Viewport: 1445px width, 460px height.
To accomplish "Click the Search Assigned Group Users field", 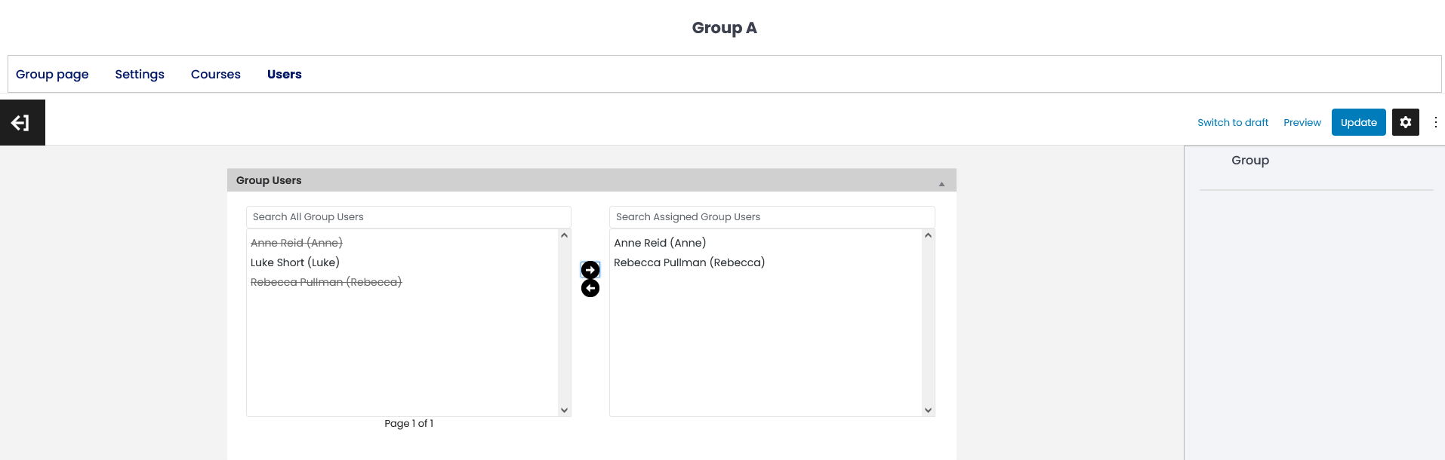I will point(772,217).
